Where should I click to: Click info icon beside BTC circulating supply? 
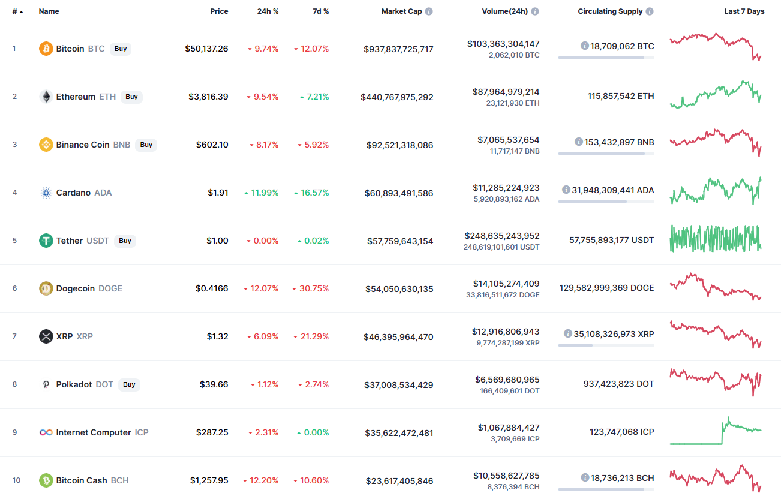click(584, 46)
